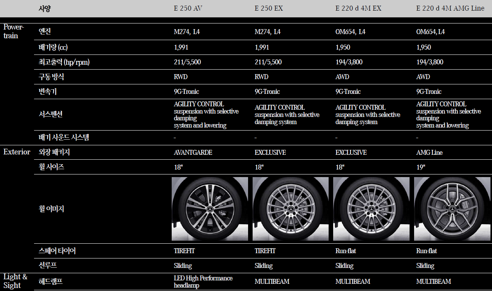Select the 'E 250 AV' column header
Image resolution: width=492 pixels, height=291 pixels.
(188, 8)
